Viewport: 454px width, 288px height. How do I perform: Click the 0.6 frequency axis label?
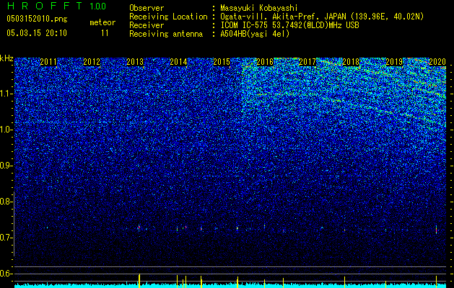[x=6, y=274]
